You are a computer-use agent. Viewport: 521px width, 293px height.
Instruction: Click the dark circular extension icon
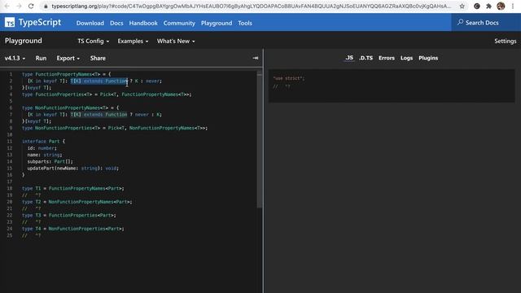(477, 6)
